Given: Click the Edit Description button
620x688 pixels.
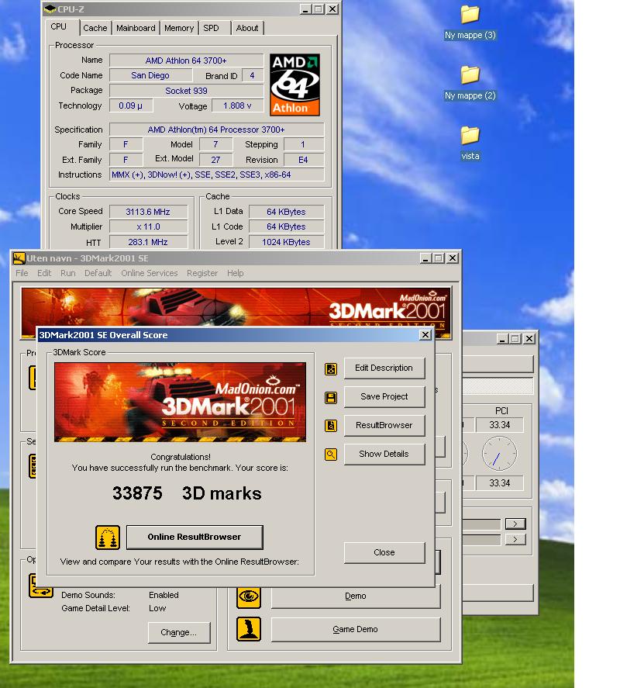Looking at the screenshot, I should point(384,368).
